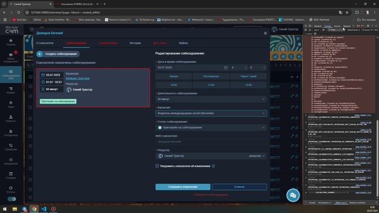Open the Windows Start menu
The height and width of the screenshot is (213, 379).
click(x=5, y=209)
